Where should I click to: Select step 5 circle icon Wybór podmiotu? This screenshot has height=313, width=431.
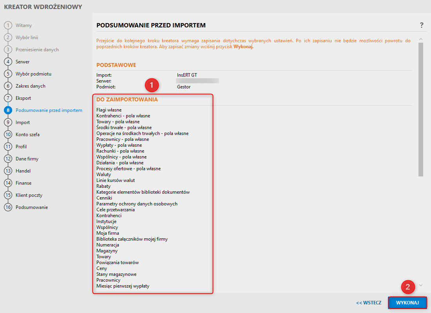pos(8,74)
